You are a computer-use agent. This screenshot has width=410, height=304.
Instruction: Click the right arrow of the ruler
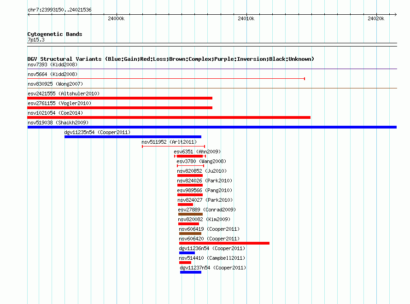pos(395,15)
